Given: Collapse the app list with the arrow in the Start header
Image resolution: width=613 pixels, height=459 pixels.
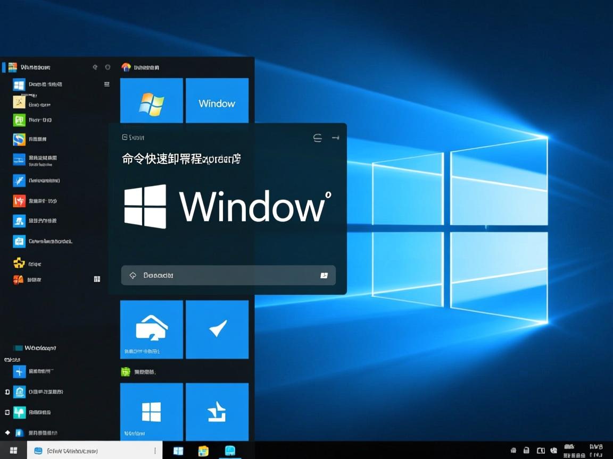Looking at the screenshot, I should coord(95,67).
